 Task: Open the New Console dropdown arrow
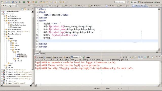[155, 57]
